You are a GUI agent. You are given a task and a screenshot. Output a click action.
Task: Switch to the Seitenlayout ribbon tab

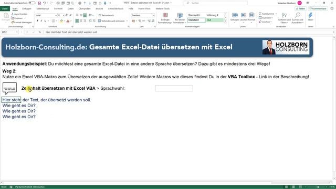(x=43, y=8)
